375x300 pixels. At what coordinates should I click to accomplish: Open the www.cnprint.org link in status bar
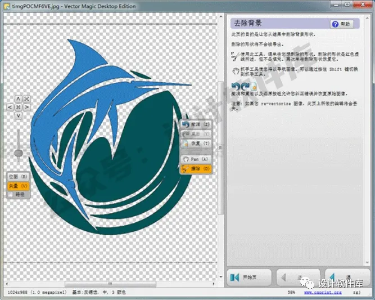(x=323, y=292)
